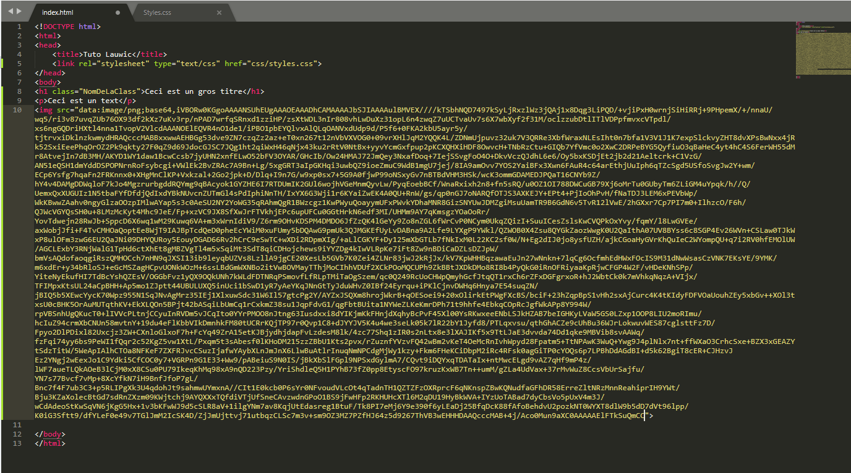The height and width of the screenshot is (473, 851).
Task: Click the closing "</head>" tag
Action: tap(49, 73)
